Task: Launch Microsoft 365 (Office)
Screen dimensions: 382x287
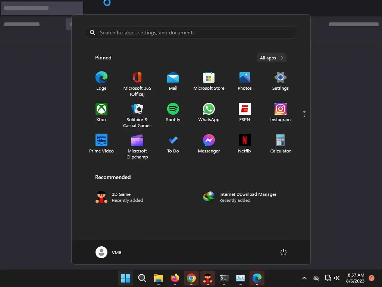Action: 137,84
